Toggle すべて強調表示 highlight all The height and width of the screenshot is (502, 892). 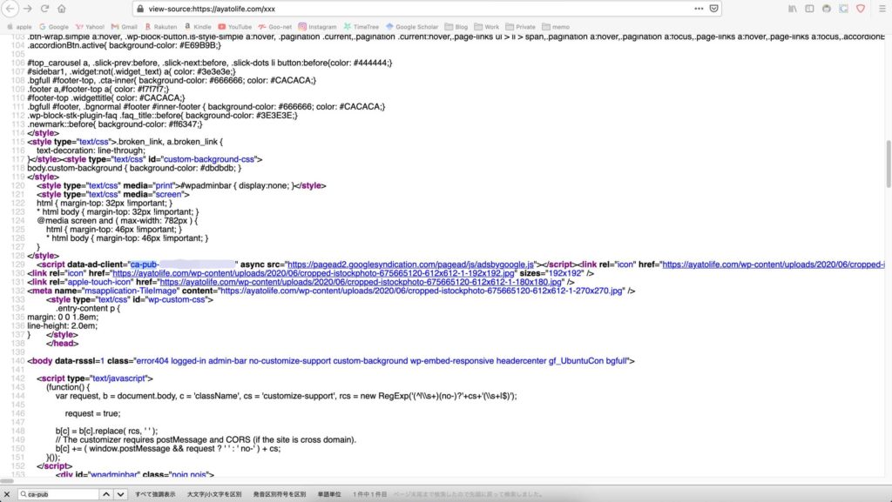[x=155, y=495]
